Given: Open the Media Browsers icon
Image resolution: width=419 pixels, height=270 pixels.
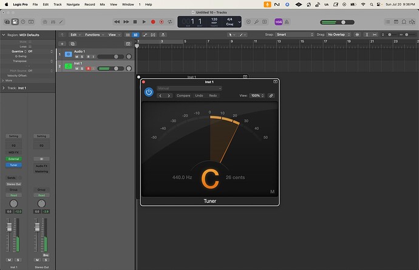Looking at the screenshot, I should [412, 22].
